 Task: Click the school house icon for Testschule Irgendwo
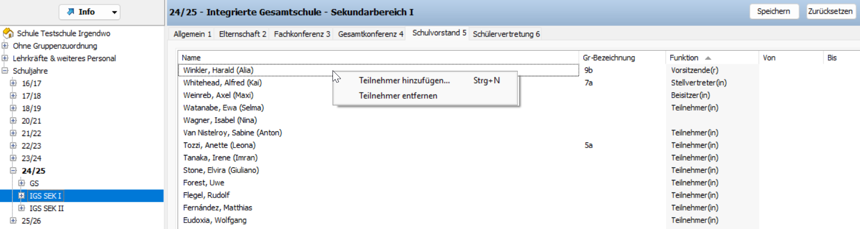[x=8, y=33]
